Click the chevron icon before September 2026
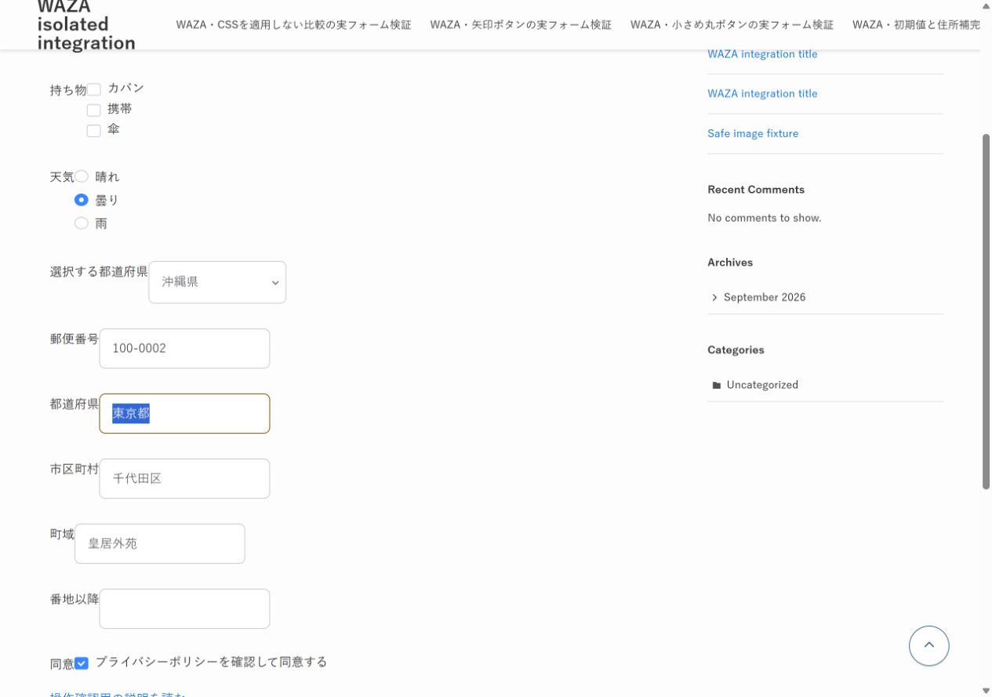Viewport: 992px width, 697px height. click(714, 297)
